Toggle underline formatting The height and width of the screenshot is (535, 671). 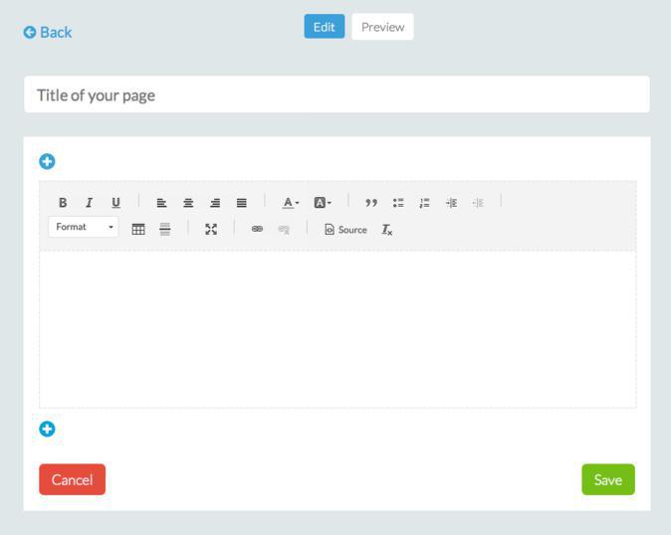tap(115, 203)
